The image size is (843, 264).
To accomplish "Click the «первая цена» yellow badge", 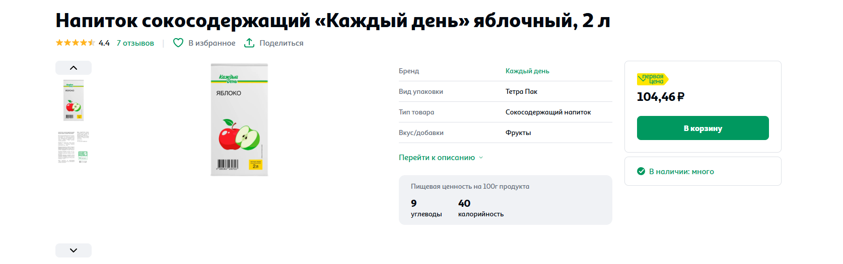I will pos(653,79).
